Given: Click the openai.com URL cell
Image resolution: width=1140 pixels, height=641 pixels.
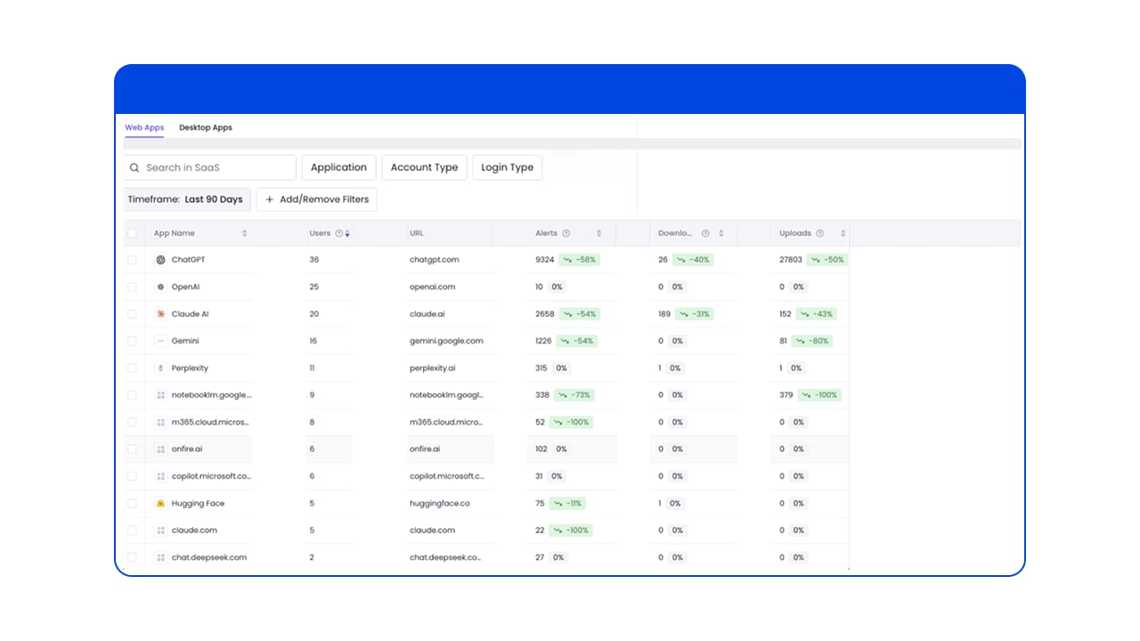Looking at the screenshot, I should [433, 287].
